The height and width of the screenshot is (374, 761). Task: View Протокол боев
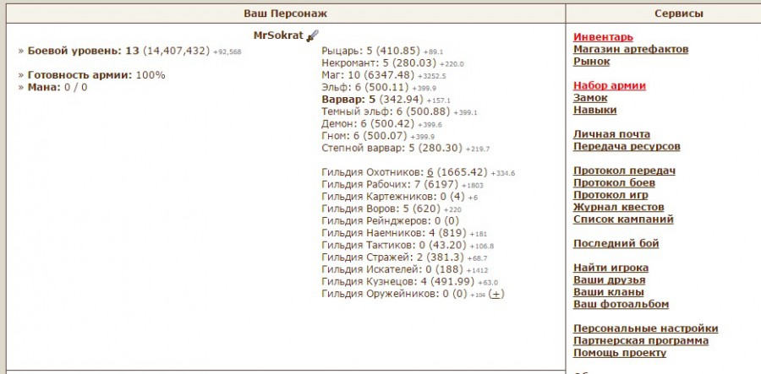tap(615, 183)
